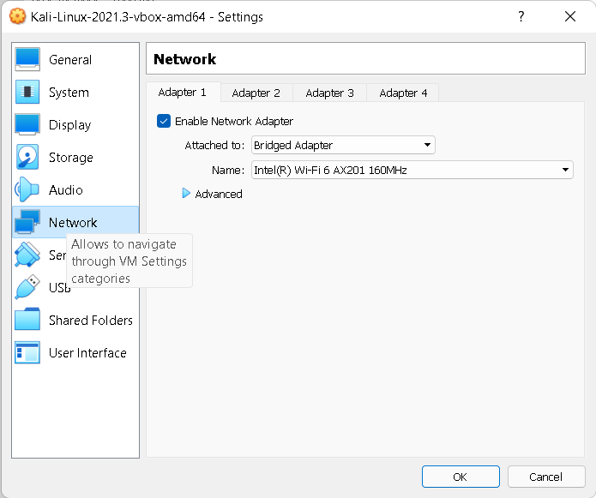Click the Enable Network Adapter label
Image resolution: width=596 pixels, height=498 pixels.
(234, 121)
